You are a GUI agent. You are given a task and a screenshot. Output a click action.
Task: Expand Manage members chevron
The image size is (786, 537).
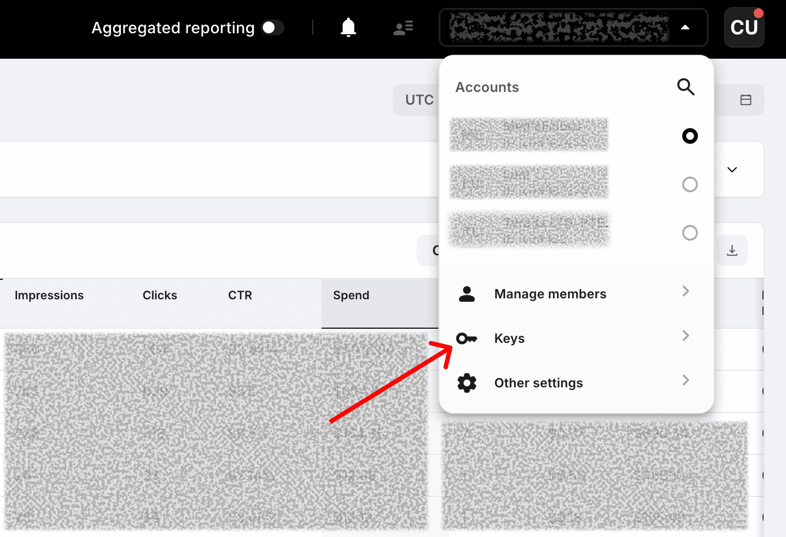[x=686, y=291]
